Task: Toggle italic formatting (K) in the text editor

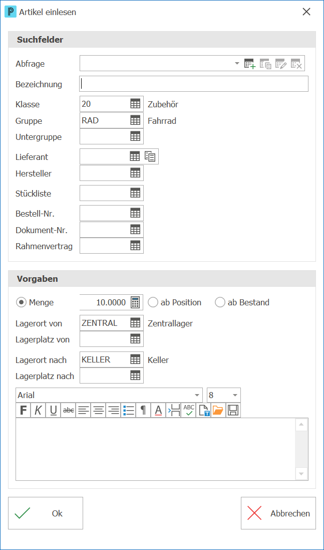Action: 38,410
